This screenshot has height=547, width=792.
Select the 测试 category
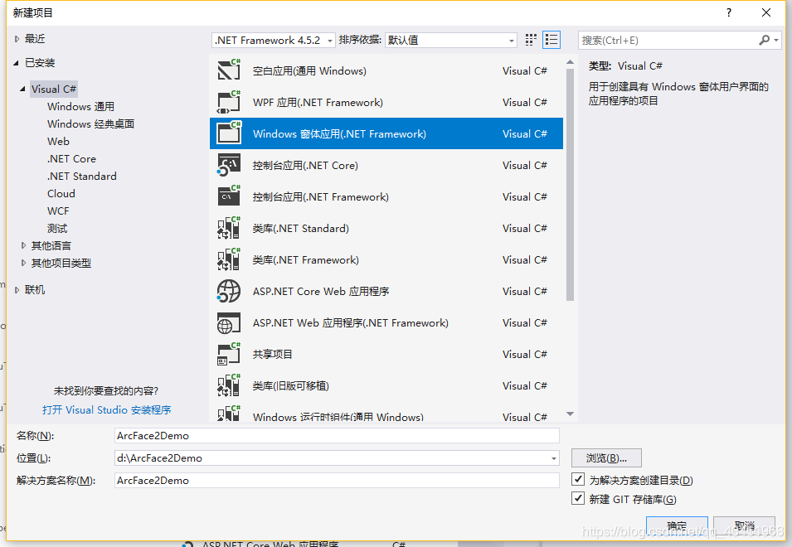[x=57, y=229]
